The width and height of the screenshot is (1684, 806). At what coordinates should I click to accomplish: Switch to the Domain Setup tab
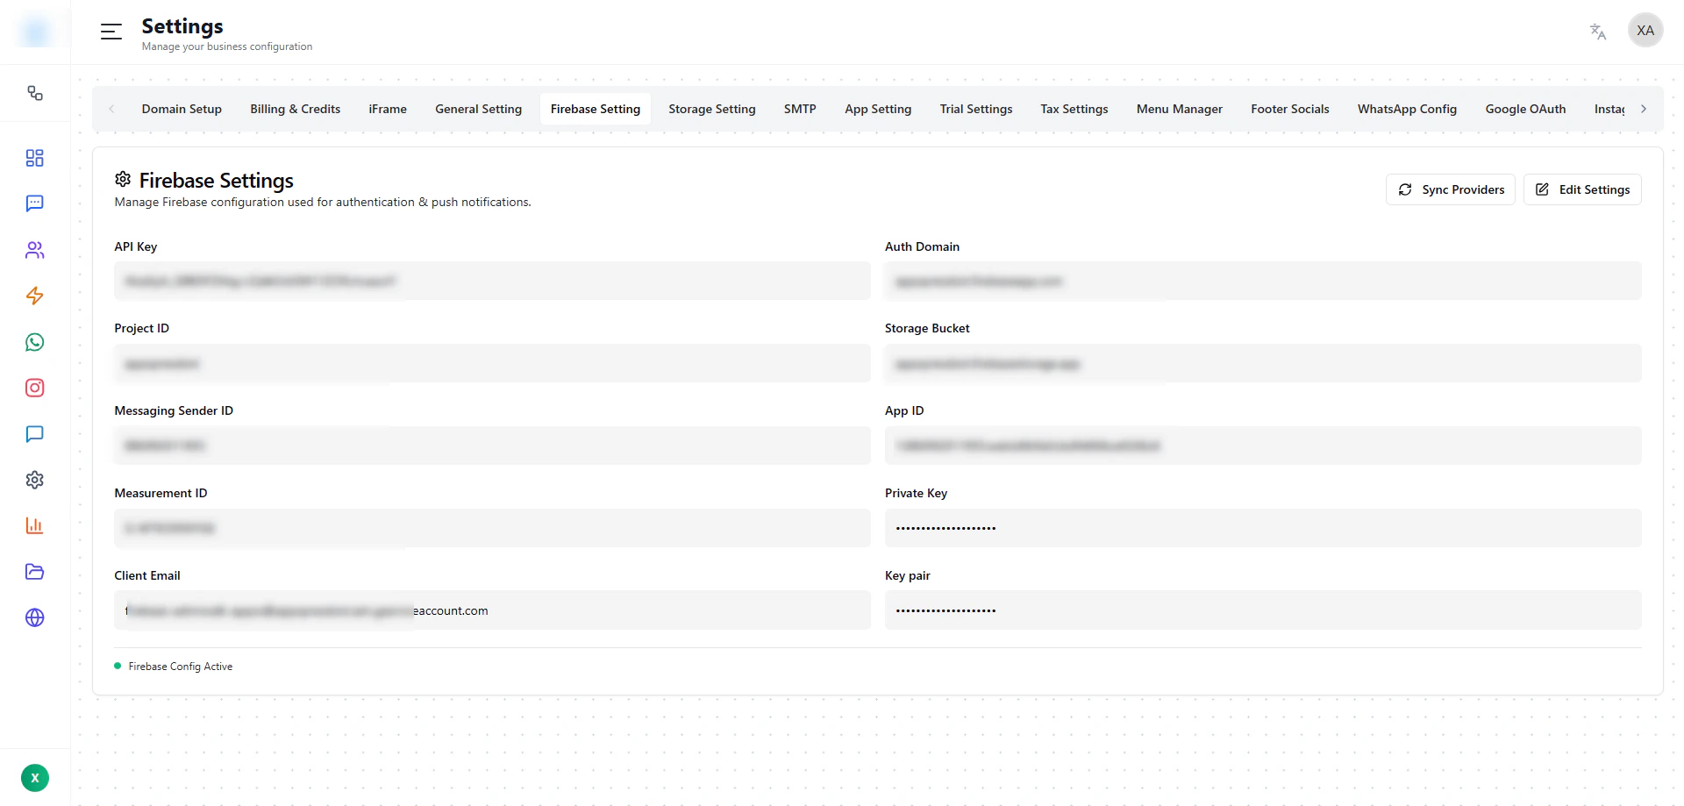[x=182, y=109]
